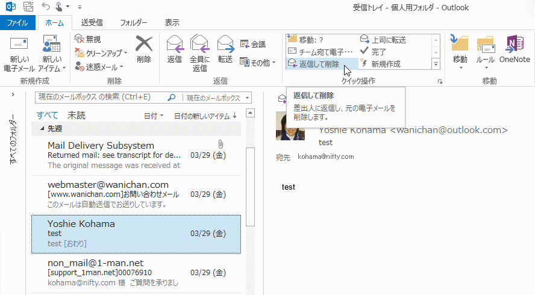Click the Reply (返信) icon
This screenshot has height=295, width=535.
pyautogui.click(x=175, y=45)
